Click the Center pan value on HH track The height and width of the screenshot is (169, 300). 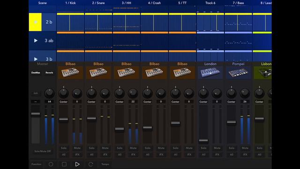point(120,102)
